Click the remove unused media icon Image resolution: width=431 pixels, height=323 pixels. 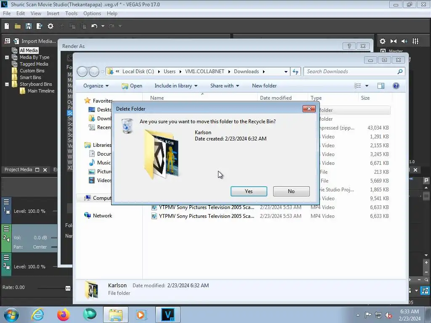coord(8,41)
